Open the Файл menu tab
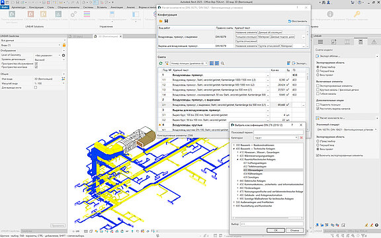This screenshot has width=381, height=238. [5, 7]
